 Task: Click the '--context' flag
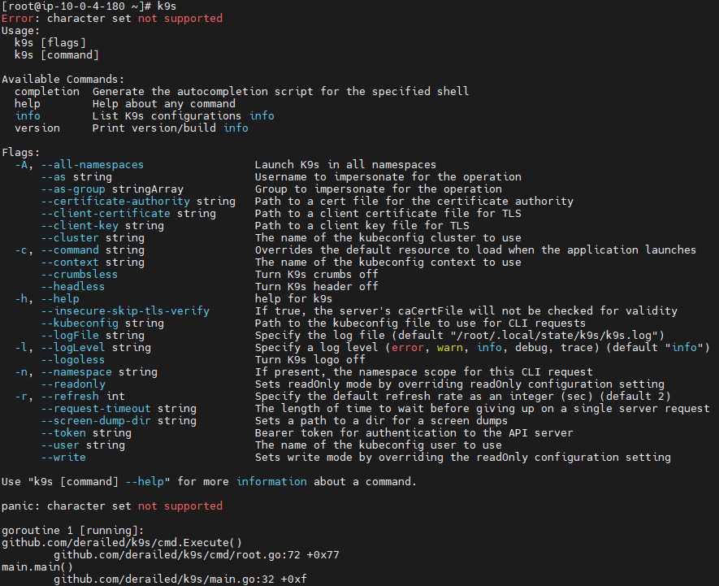(x=70, y=262)
